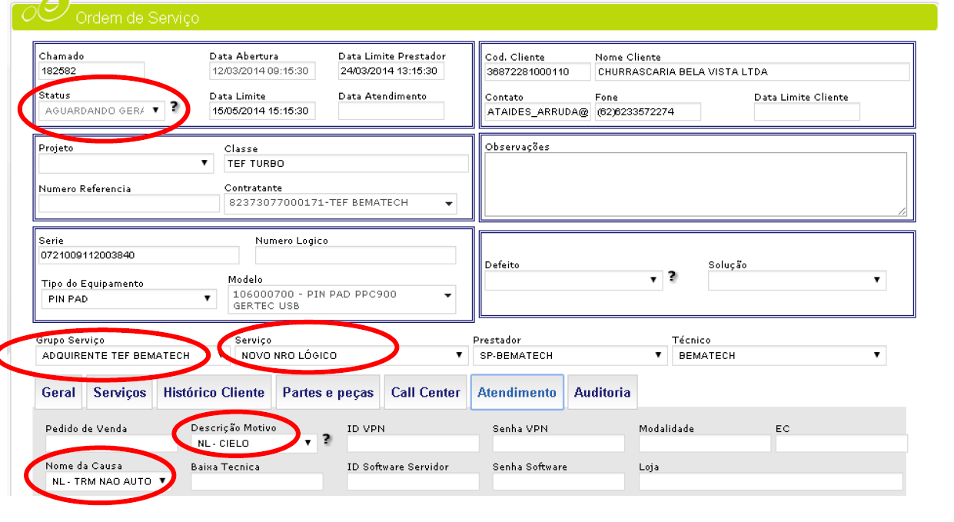Switch to the Geral tab
This screenshot has height=522, width=954.
click(x=58, y=393)
